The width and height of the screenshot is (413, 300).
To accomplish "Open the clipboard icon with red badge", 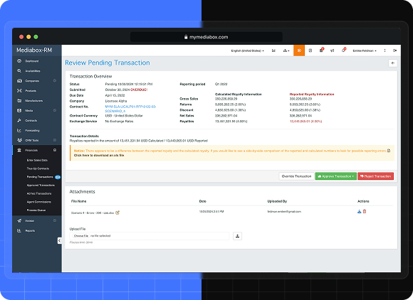I will coord(321,50).
